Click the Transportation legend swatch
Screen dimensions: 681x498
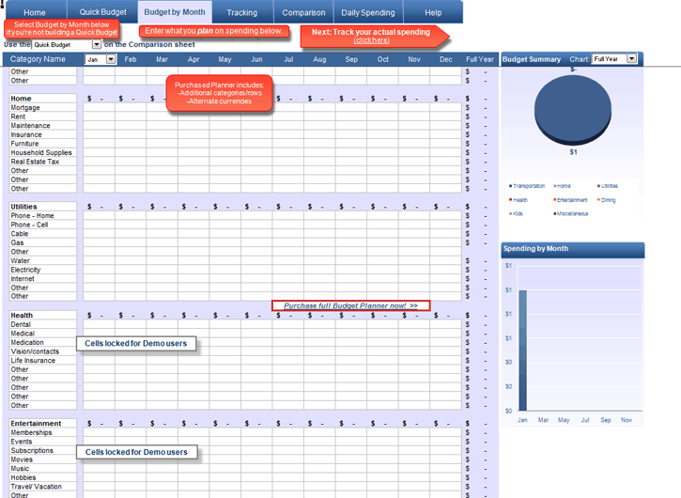tap(510, 186)
